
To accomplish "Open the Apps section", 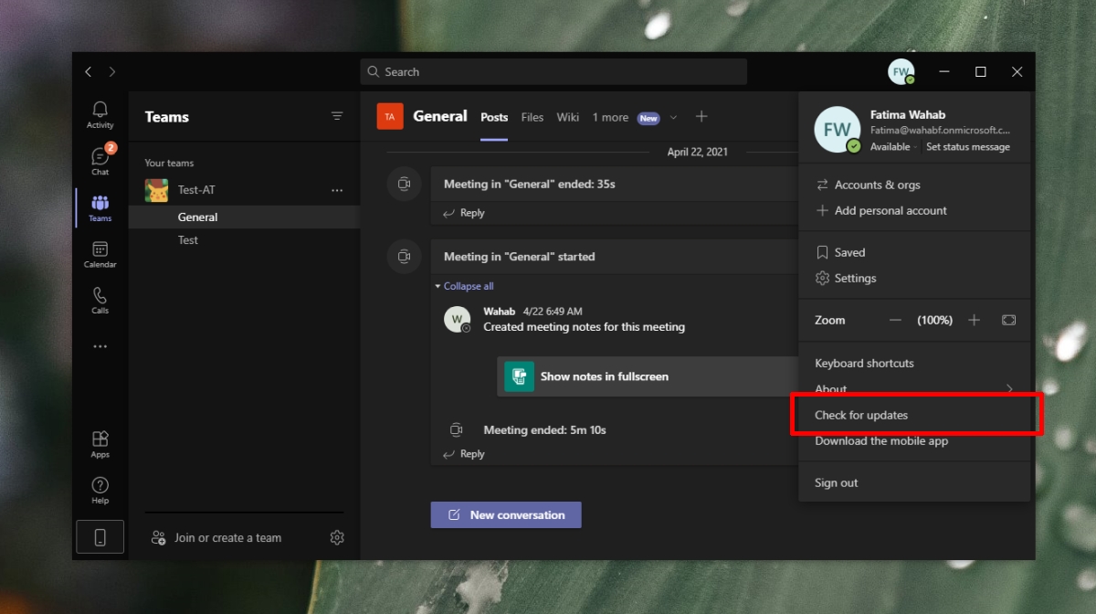I will 100,443.
